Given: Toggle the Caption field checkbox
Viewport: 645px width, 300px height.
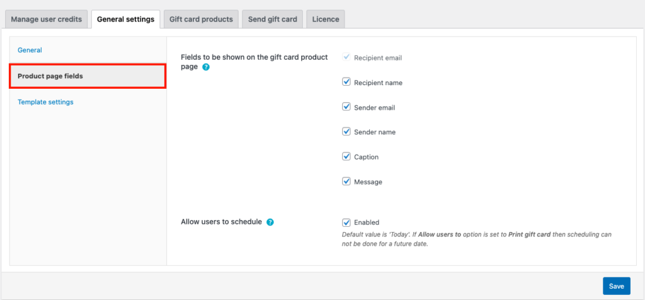Looking at the screenshot, I should (346, 156).
